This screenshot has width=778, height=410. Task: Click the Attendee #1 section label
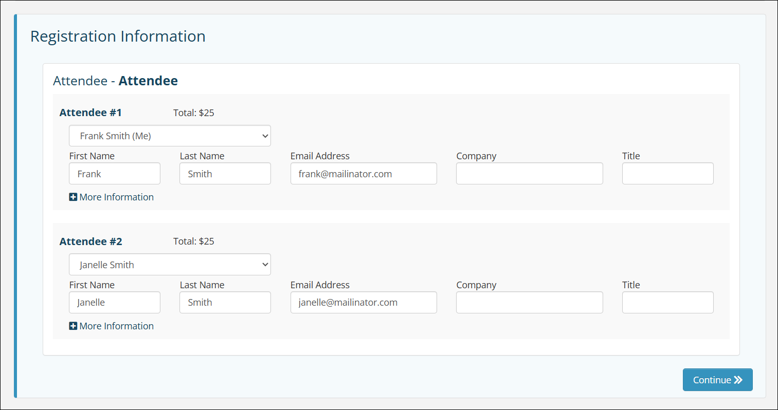[x=91, y=112]
